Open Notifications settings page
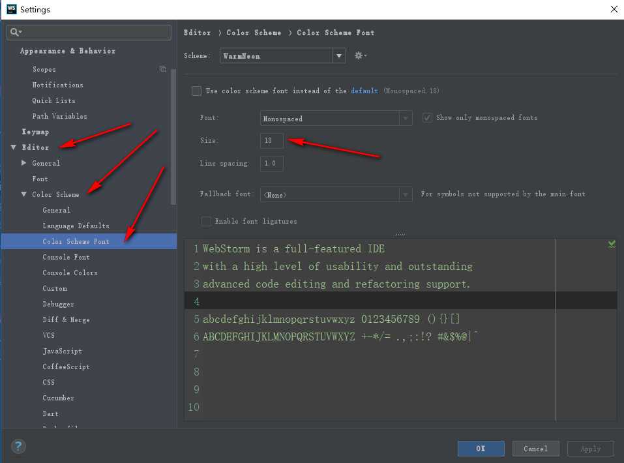624x463 pixels. (57, 85)
